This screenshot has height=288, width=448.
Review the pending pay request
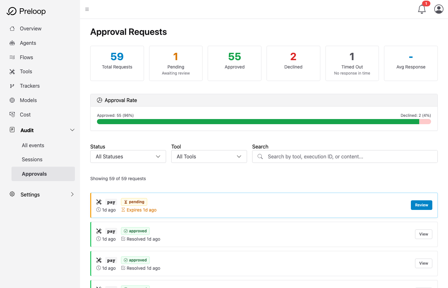pyautogui.click(x=421, y=205)
